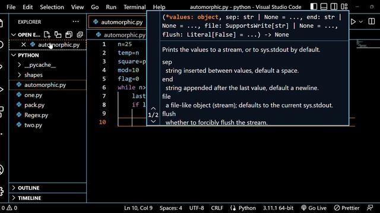Click the Save All icon in Open Editors
The image size is (380, 213).
[x=69, y=35]
